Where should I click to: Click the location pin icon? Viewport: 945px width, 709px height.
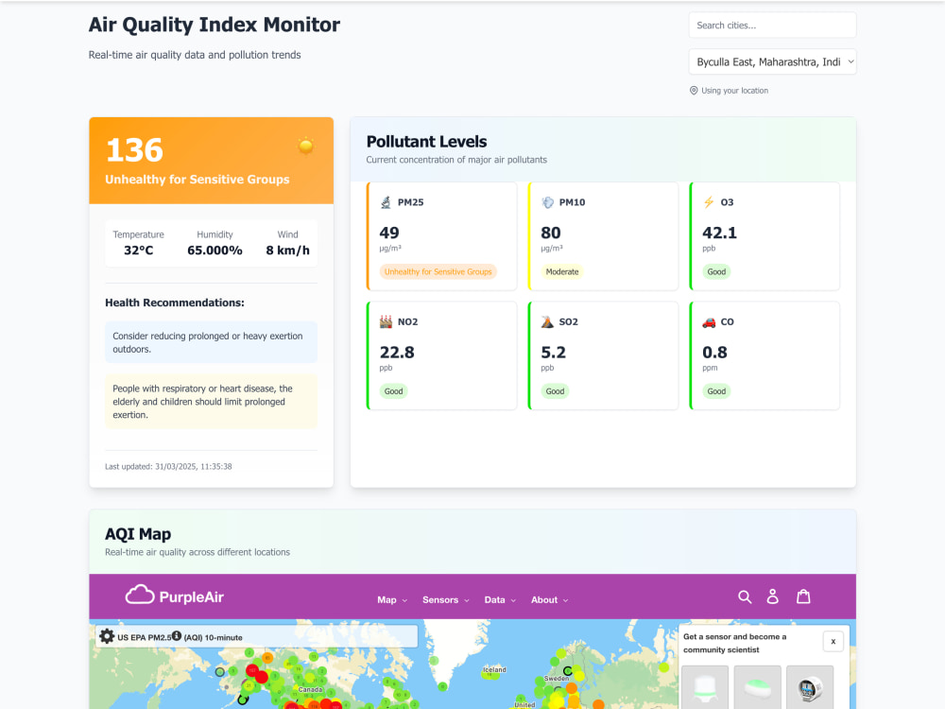(694, 91)
